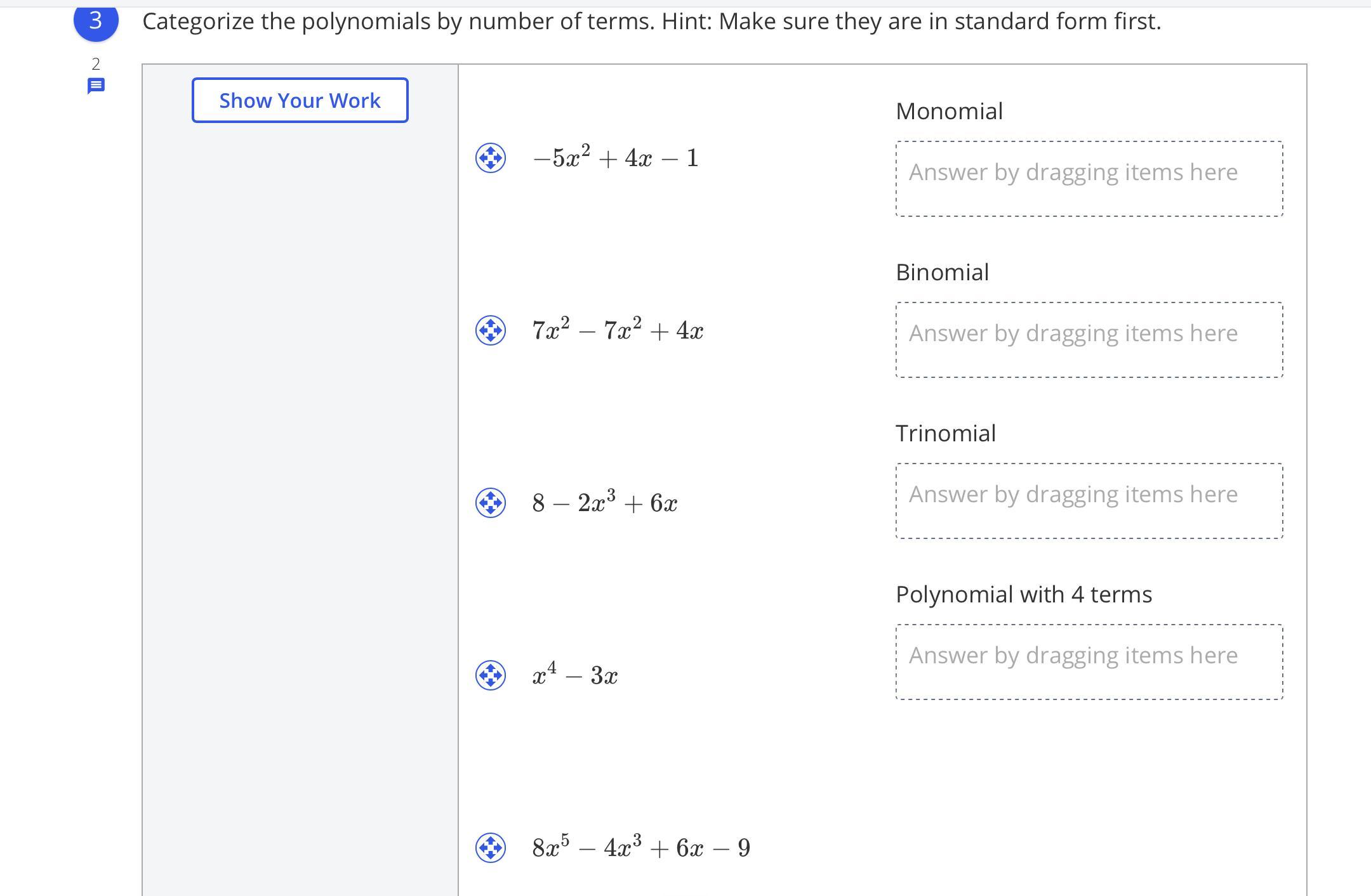
Task: Click drag handle for x⁴ − 3x
Action: tap(491, 675)
